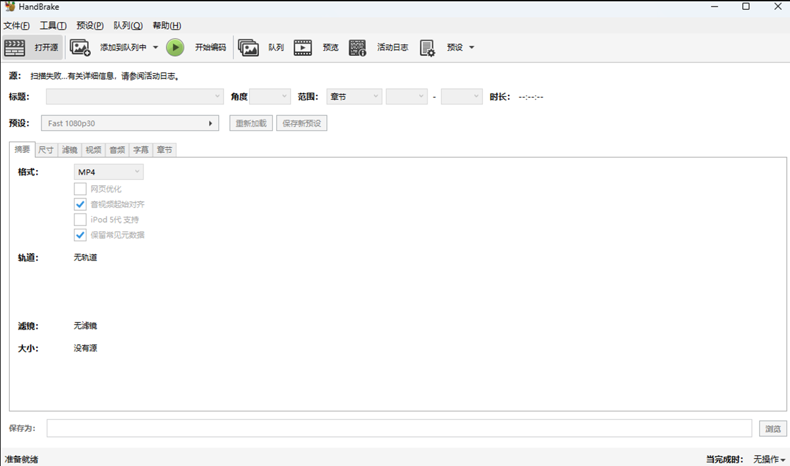Image resolution: width=790 pixels, height=466 pixels.
Task: Click the Presets document-gear icon
Action: (428, 47)
